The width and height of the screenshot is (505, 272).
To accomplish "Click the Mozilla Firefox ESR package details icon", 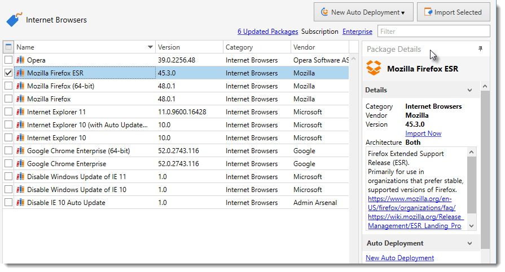I will coord(374,69).
